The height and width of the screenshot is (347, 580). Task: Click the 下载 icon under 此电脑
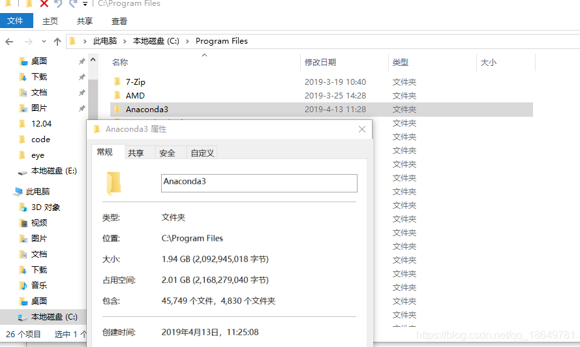tap(23, 269)
